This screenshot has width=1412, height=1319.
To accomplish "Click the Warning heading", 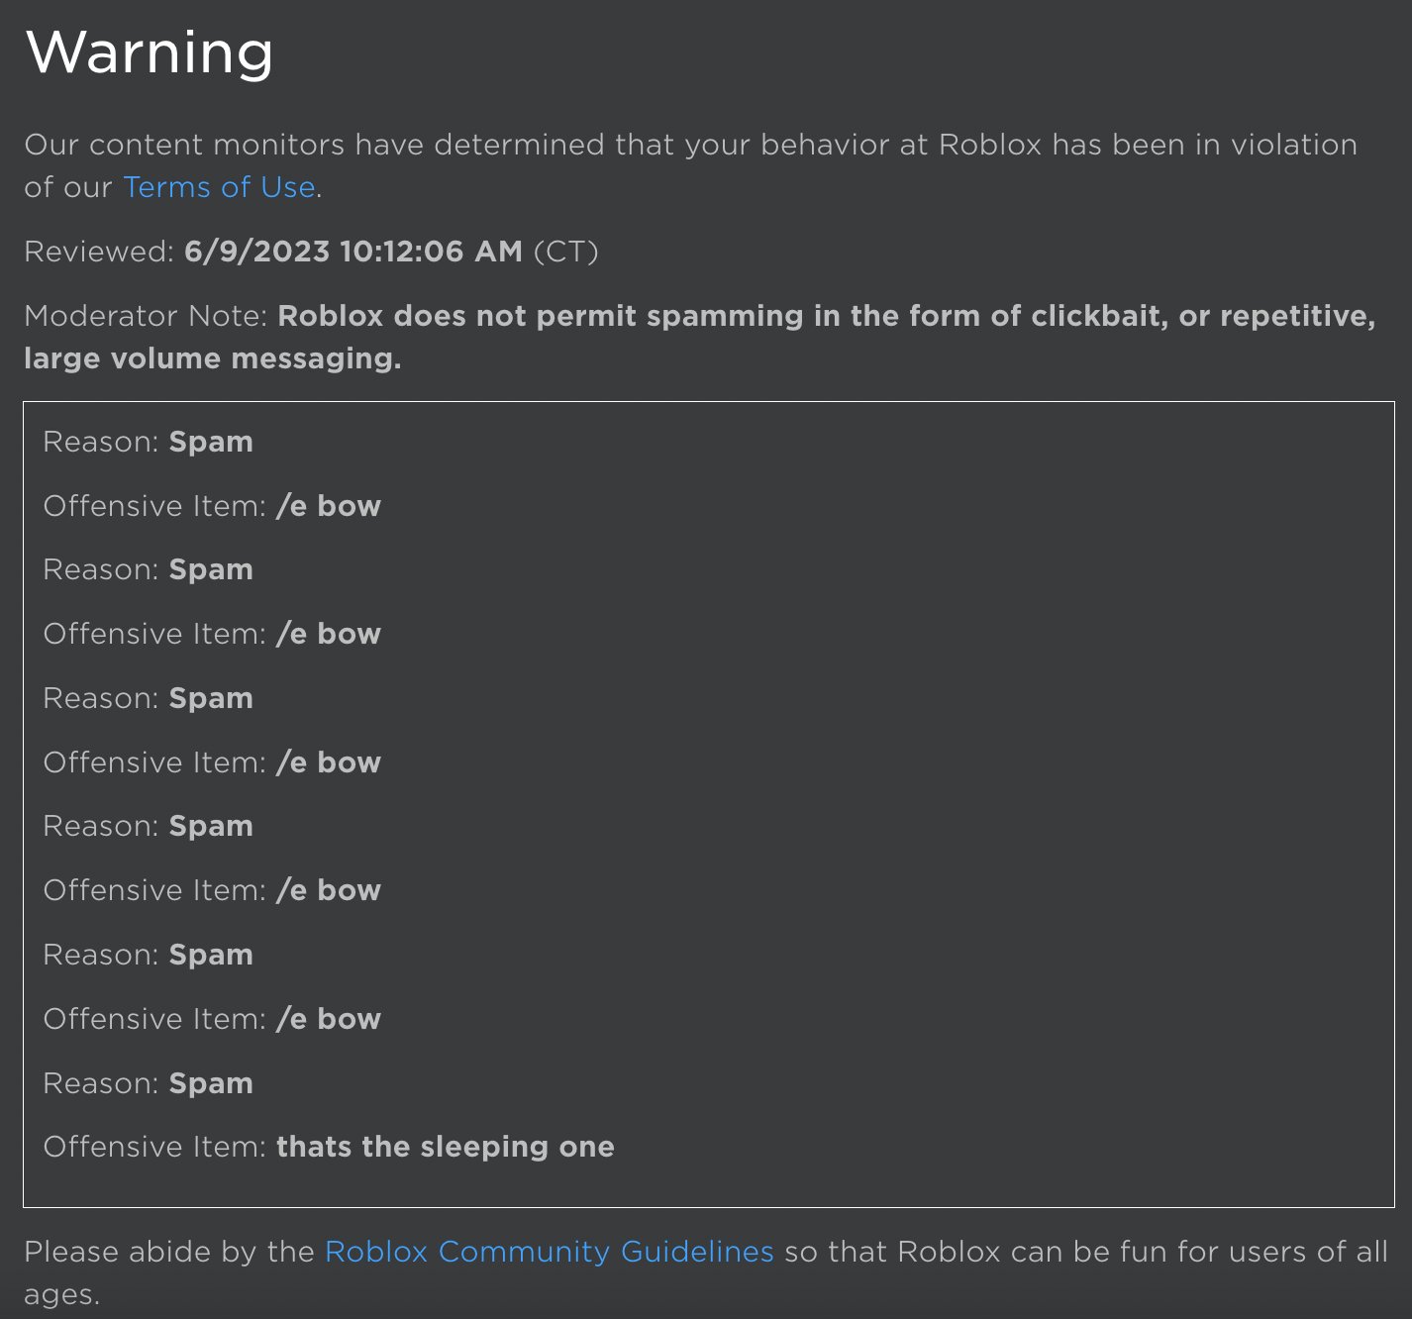I will 149,51.
